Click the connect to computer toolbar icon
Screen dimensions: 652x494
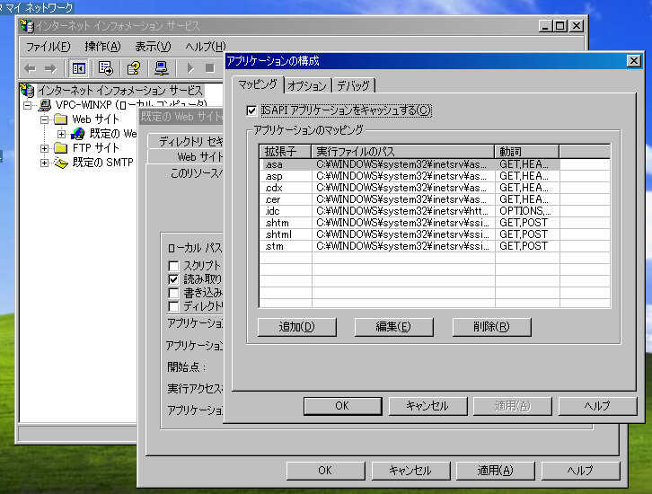(x=162, y=68)
